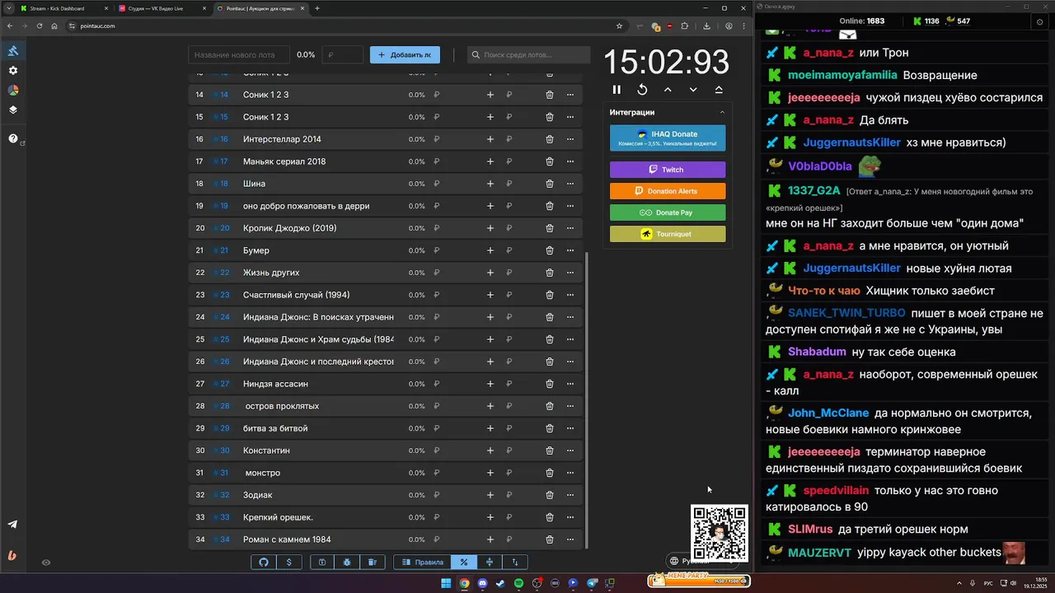
Task: Switch to Stream - Kick Dashboard tab
Action: [x=64, y=8]
